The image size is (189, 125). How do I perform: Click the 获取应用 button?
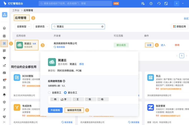coord(179,26)
